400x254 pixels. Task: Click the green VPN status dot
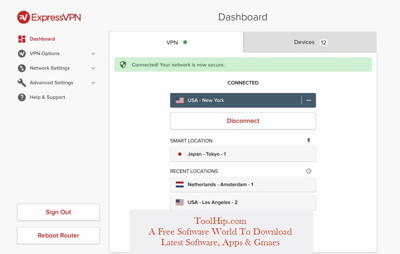click(x=185, y=42)
